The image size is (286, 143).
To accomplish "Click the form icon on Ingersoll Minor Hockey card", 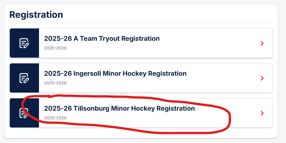I will coord(24,78).
